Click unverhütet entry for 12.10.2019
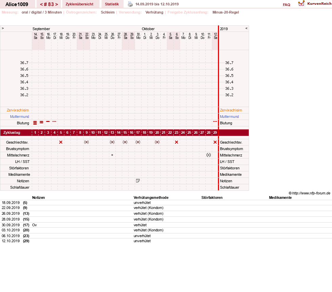The height and width of the screenshot is (292, 332). click(x=142, y=241)
